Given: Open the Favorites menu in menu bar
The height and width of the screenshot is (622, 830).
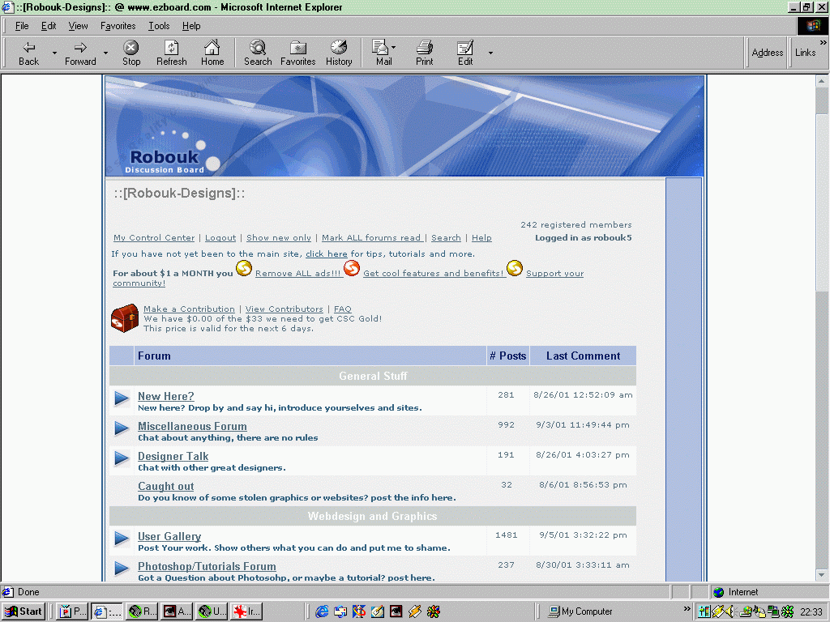Looking at the screenshot, I should pyautogui.click(x=118, y=26).
